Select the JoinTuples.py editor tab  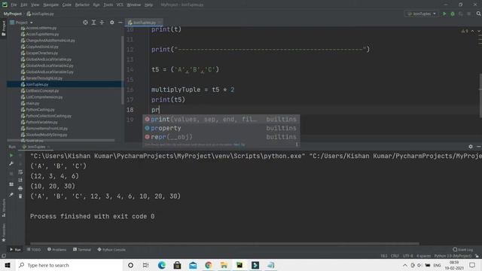click(x=144, y=23)
